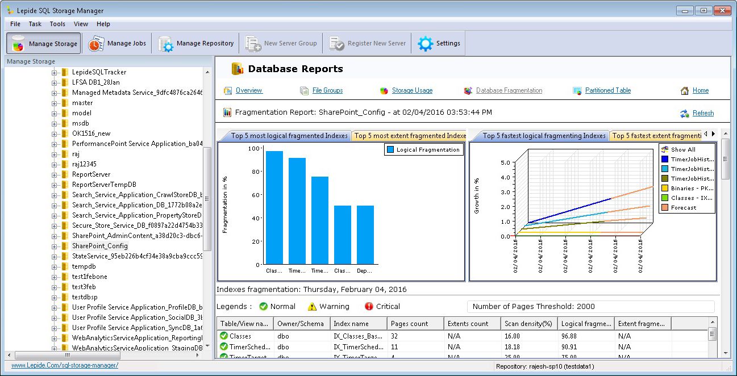Expand the testdbsp tree node
The height and width of the screenshot is (376, 737).
(55, 297)
